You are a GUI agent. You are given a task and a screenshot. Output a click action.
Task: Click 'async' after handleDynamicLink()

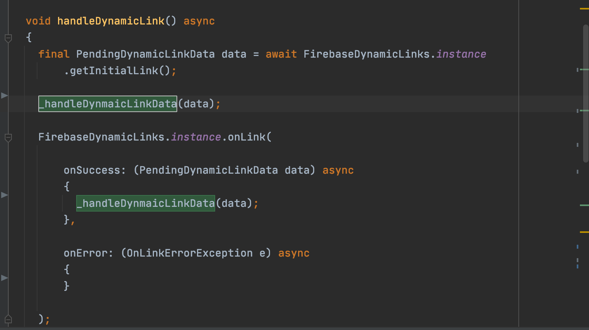pyautogui.click(x=199, y=21)
